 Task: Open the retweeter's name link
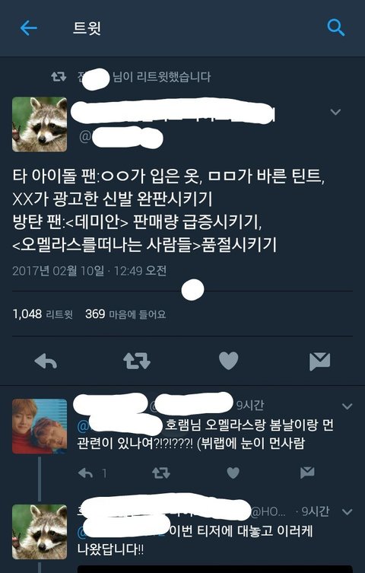(94, 77)
